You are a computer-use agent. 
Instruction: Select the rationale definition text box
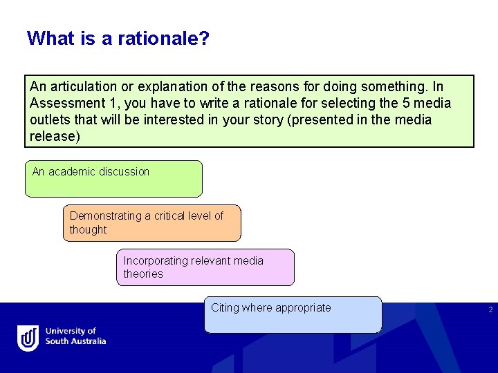(x=249, y=111)
